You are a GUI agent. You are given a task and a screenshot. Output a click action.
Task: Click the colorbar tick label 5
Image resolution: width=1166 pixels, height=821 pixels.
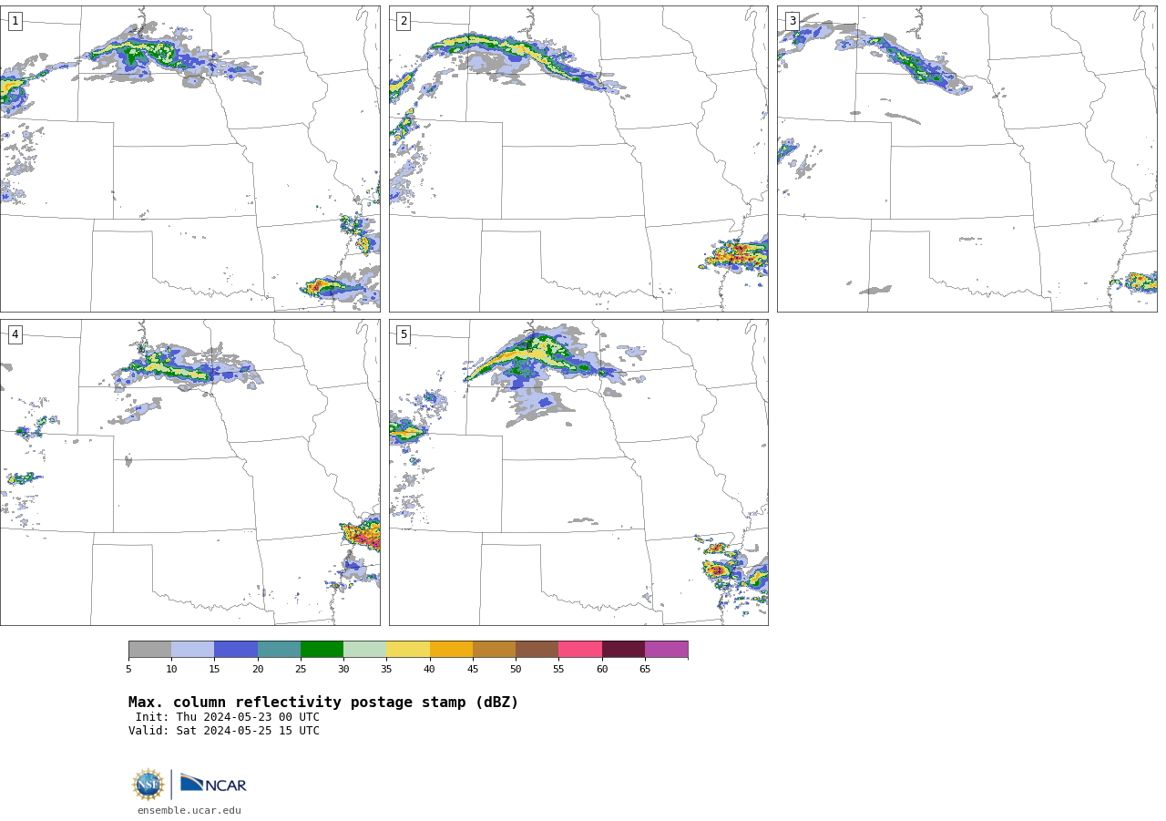[x=128, y=670]
